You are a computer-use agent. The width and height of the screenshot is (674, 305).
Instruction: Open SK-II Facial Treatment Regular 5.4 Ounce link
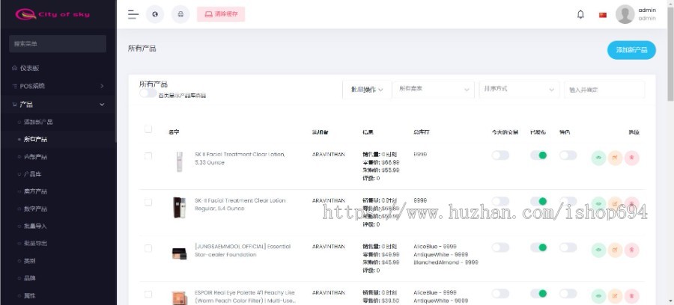(240, 204)
